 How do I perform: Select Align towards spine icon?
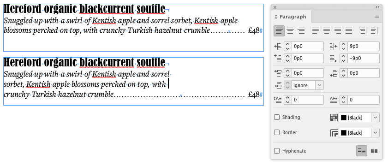(x=363, y=31)
